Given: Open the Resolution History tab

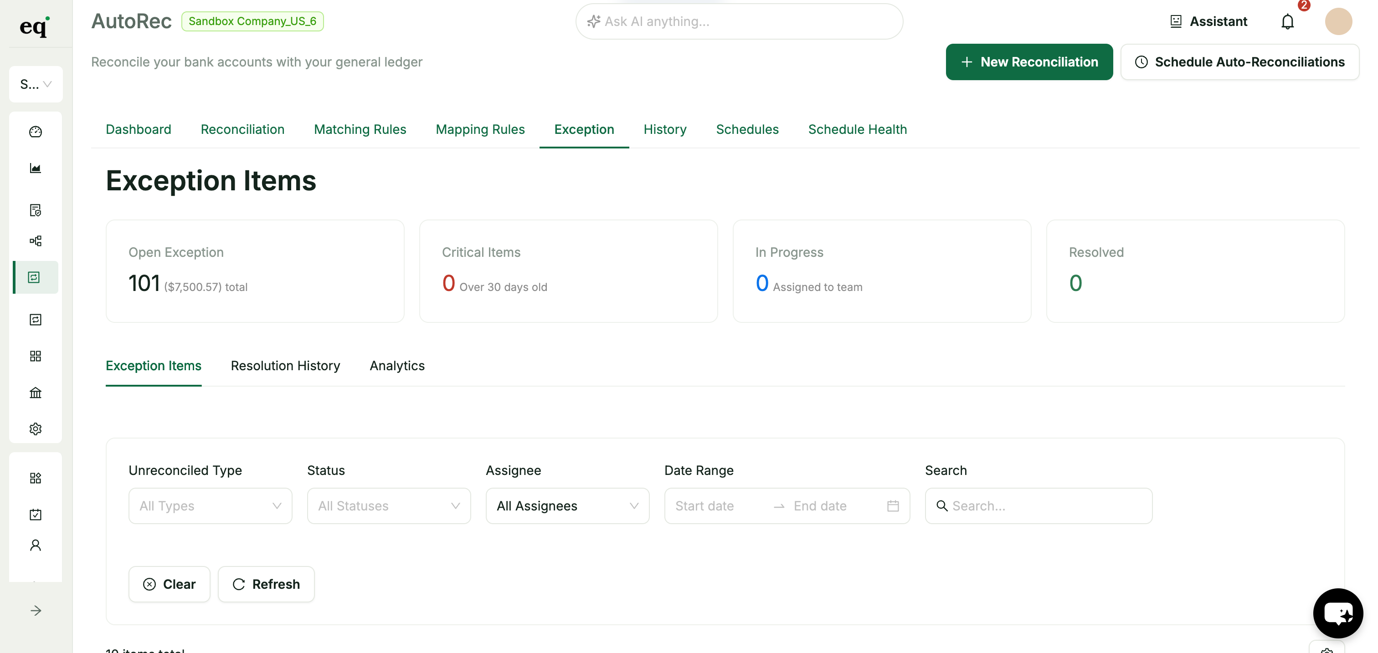Looking at the screenshot, I should click(x=285, y=366).
